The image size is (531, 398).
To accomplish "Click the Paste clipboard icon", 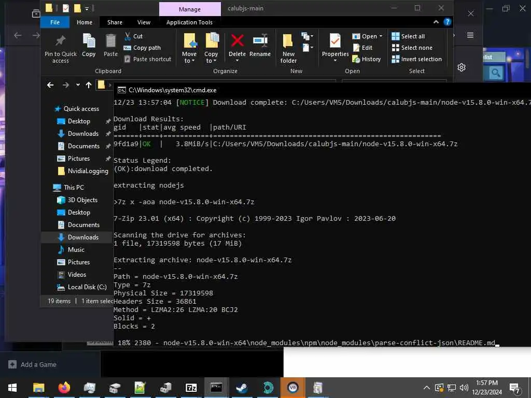I will click(110, 41).
